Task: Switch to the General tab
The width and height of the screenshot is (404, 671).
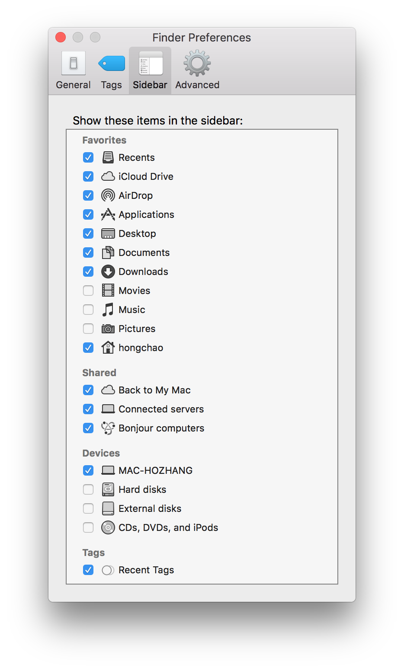Action: tap(73, 69)
